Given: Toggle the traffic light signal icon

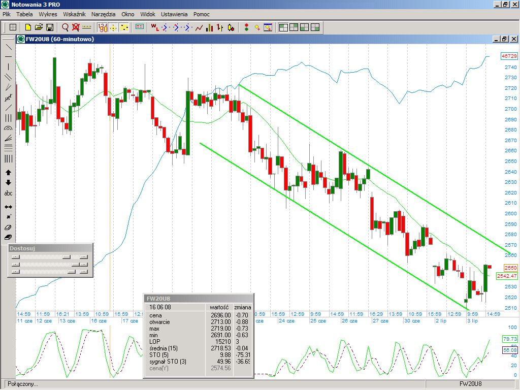Looking at the screenshot, I should point(246,27).
